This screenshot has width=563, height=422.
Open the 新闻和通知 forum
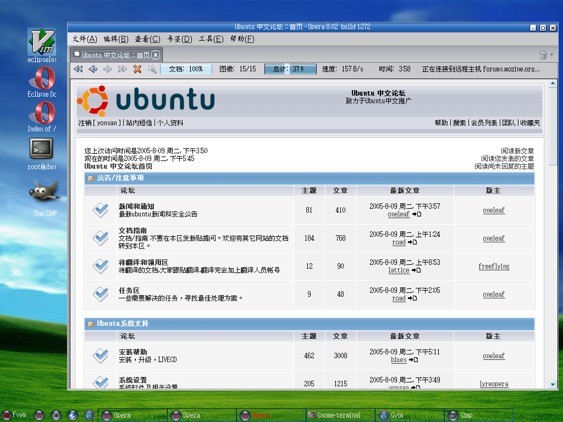click(x=136, y=207)
